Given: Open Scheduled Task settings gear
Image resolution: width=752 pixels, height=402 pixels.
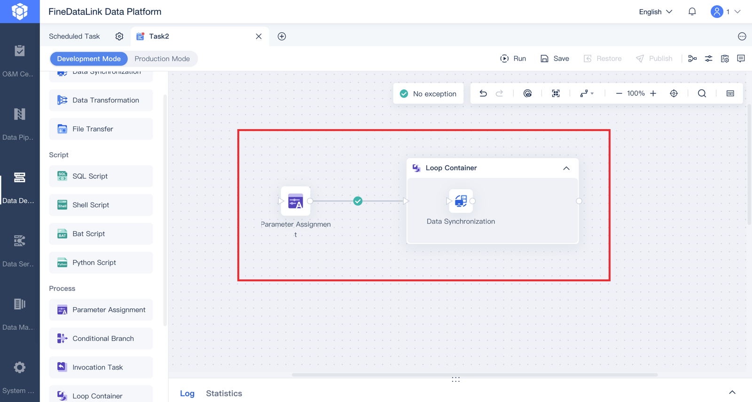Looking at the screenshot, I should click(119, 36).
